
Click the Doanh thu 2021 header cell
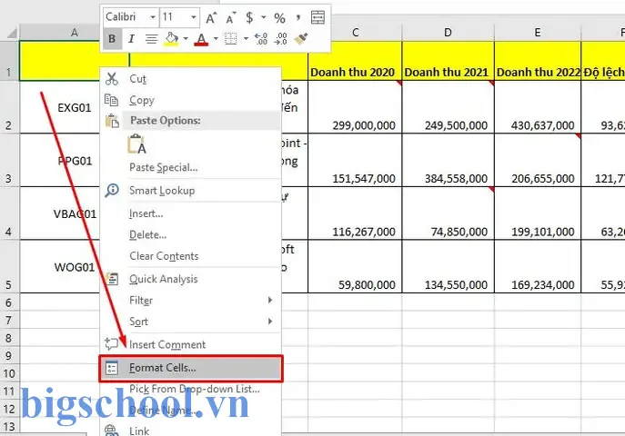pos(448,61)
